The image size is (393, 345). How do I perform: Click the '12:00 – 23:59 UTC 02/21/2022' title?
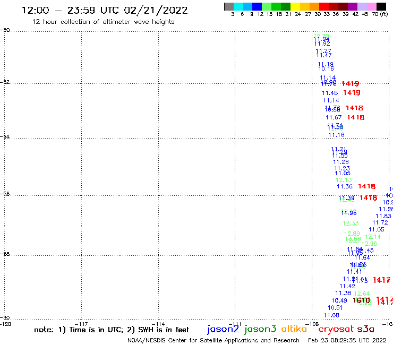pos(105,10)
